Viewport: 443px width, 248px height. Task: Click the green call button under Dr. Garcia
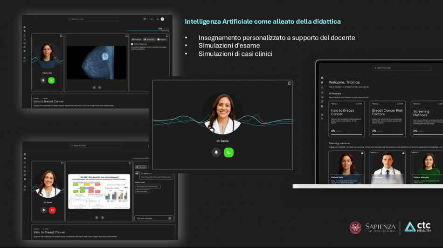click(x=228, y=152)
